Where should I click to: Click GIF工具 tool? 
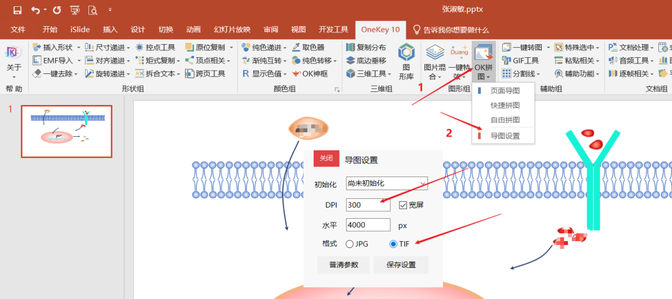521,60
